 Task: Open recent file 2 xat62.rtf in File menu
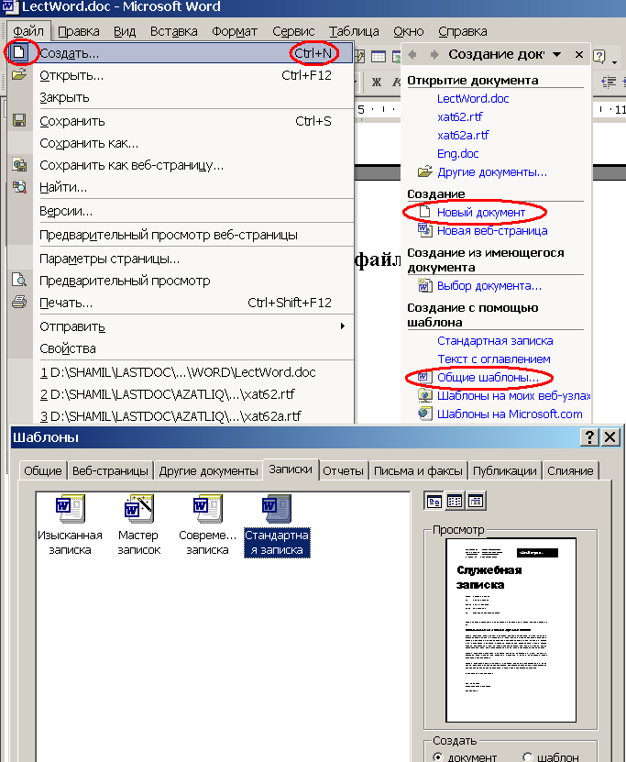(193, 394)
